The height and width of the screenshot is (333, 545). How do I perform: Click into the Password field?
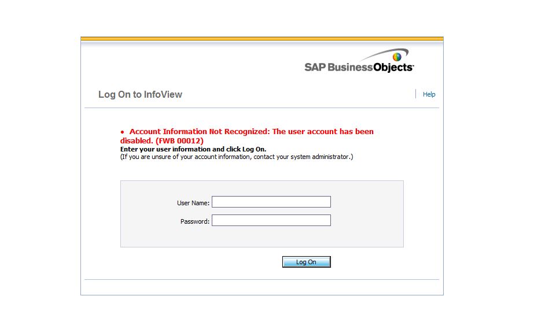click(271, 220)
